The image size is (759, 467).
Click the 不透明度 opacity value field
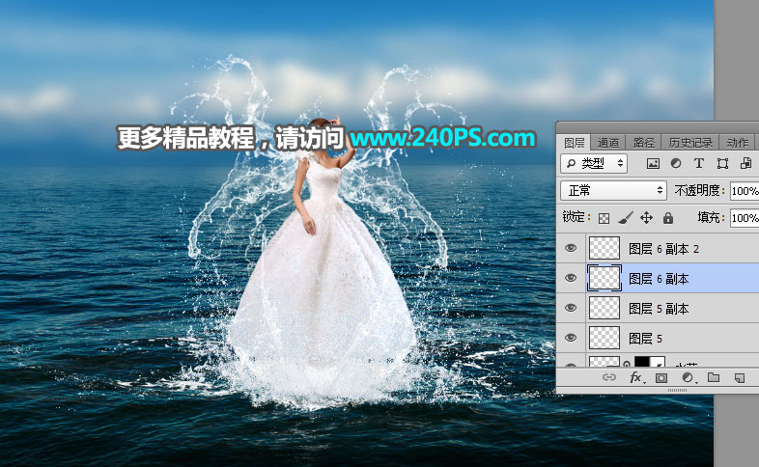745,191
